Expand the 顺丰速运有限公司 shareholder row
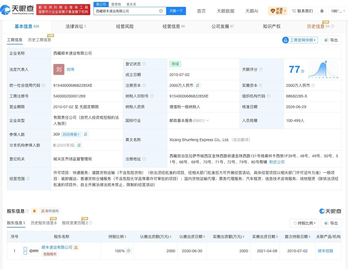Image resolution: width=348 pixels, height=269 pixels. pos(25,251)
